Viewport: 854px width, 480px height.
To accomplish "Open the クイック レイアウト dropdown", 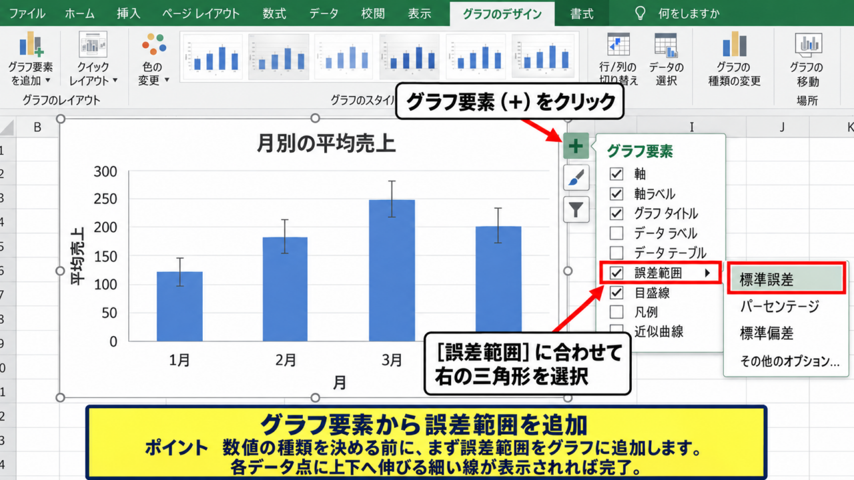I will tap(93, 59).
